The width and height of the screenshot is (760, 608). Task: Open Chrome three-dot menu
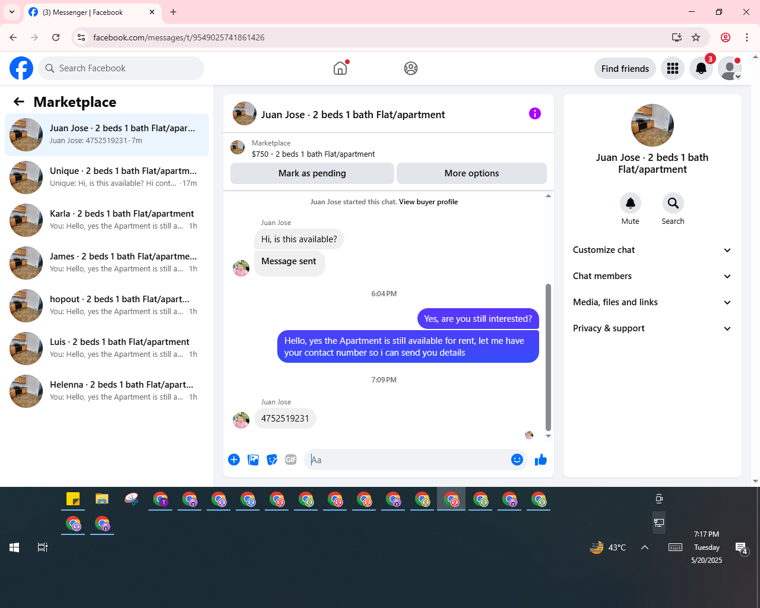coord(747,37)
